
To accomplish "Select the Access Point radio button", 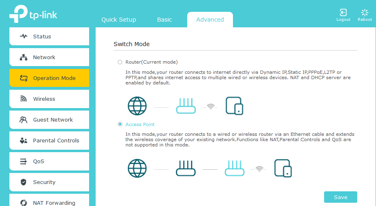I will point(120,124).
